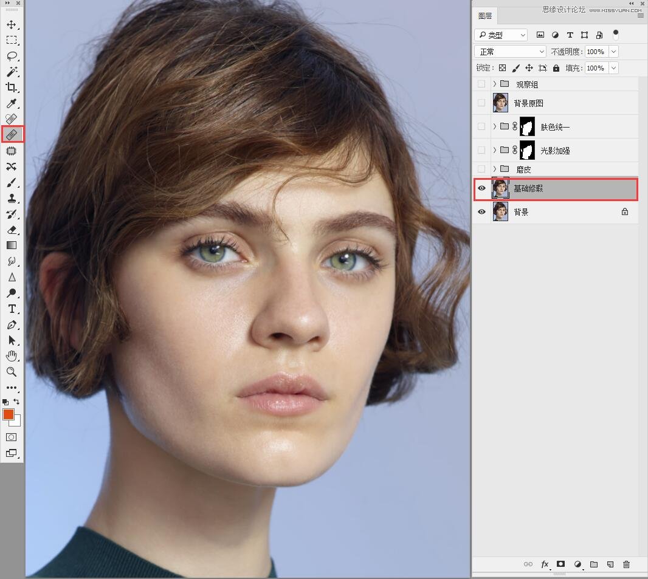Expand the 磨皮 group
The height and width of the screenshot is (579, 648).
click(494, 169)
